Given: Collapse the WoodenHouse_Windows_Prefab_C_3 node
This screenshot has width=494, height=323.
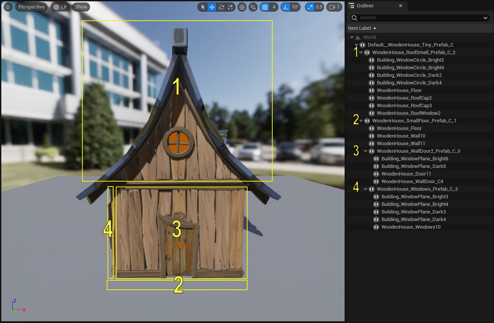Looking at the screenshot, I should click(x=366, y=189).
